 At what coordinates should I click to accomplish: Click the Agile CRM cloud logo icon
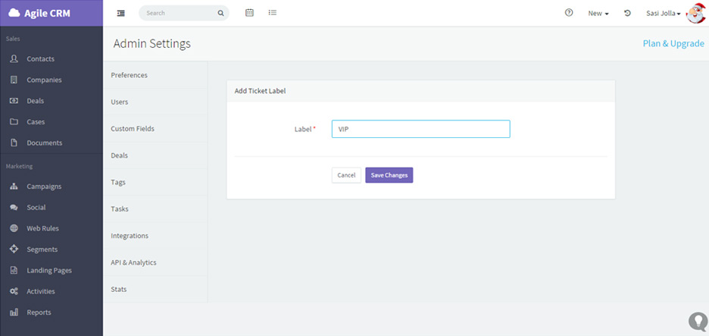pos(14,13)
